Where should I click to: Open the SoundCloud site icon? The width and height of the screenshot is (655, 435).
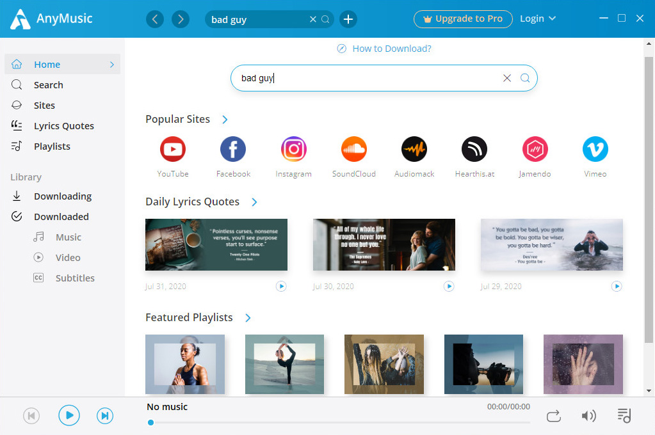pos(354,149)
